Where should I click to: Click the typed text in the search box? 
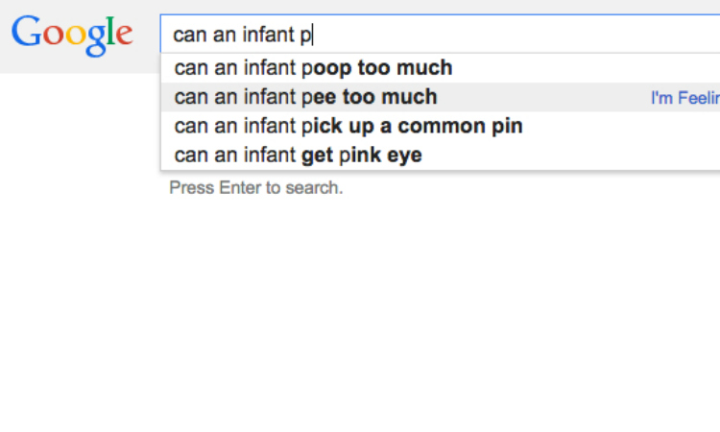coord(242,35)
